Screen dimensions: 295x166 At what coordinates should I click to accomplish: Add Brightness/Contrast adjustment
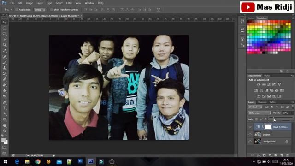click(x=259, y=84)
